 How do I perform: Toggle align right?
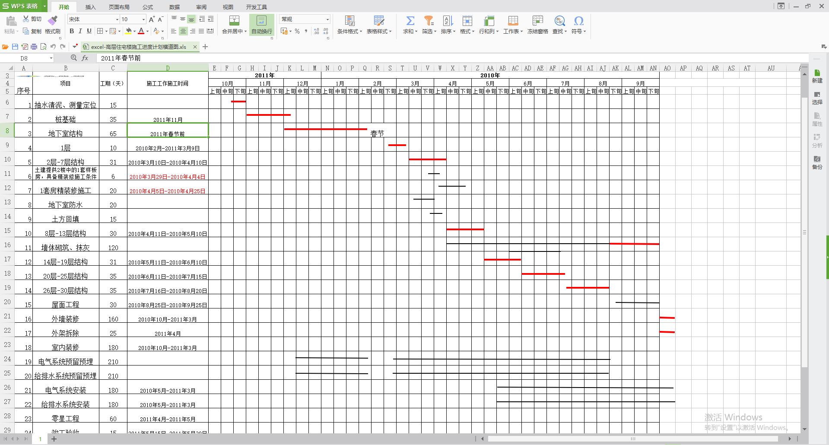pos(193,31)
